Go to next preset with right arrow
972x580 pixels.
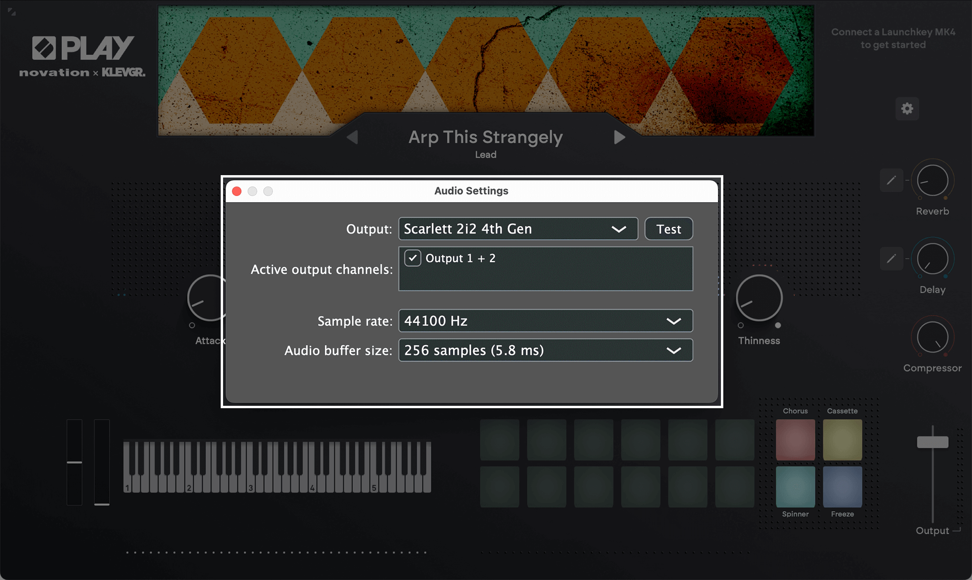pos(619,138)
